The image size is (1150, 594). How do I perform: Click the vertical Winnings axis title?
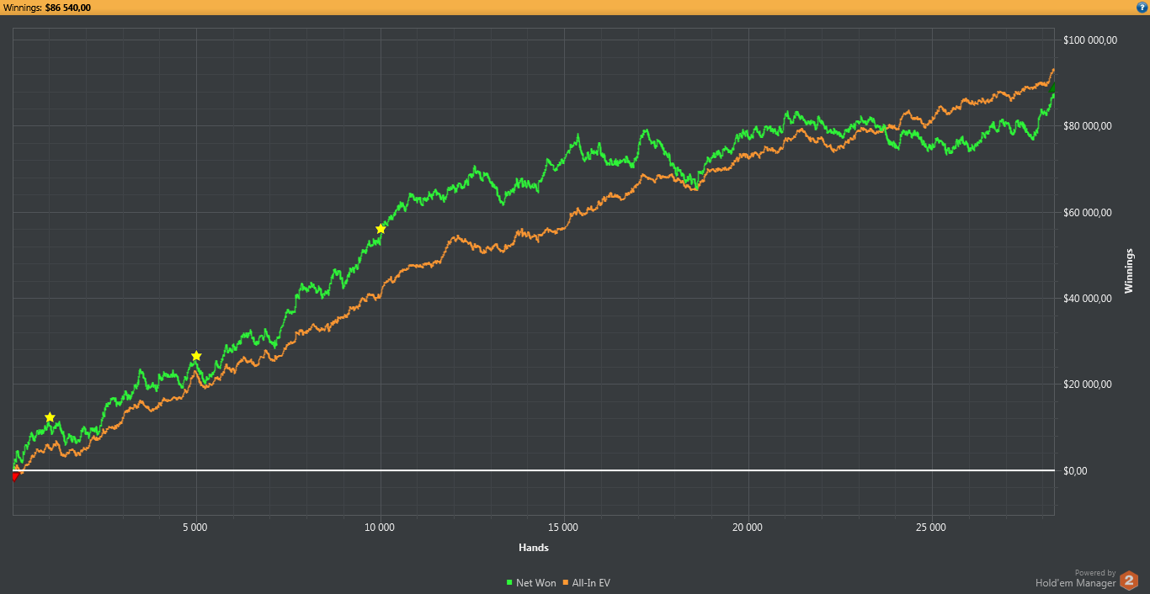(x=1129, y=272)
